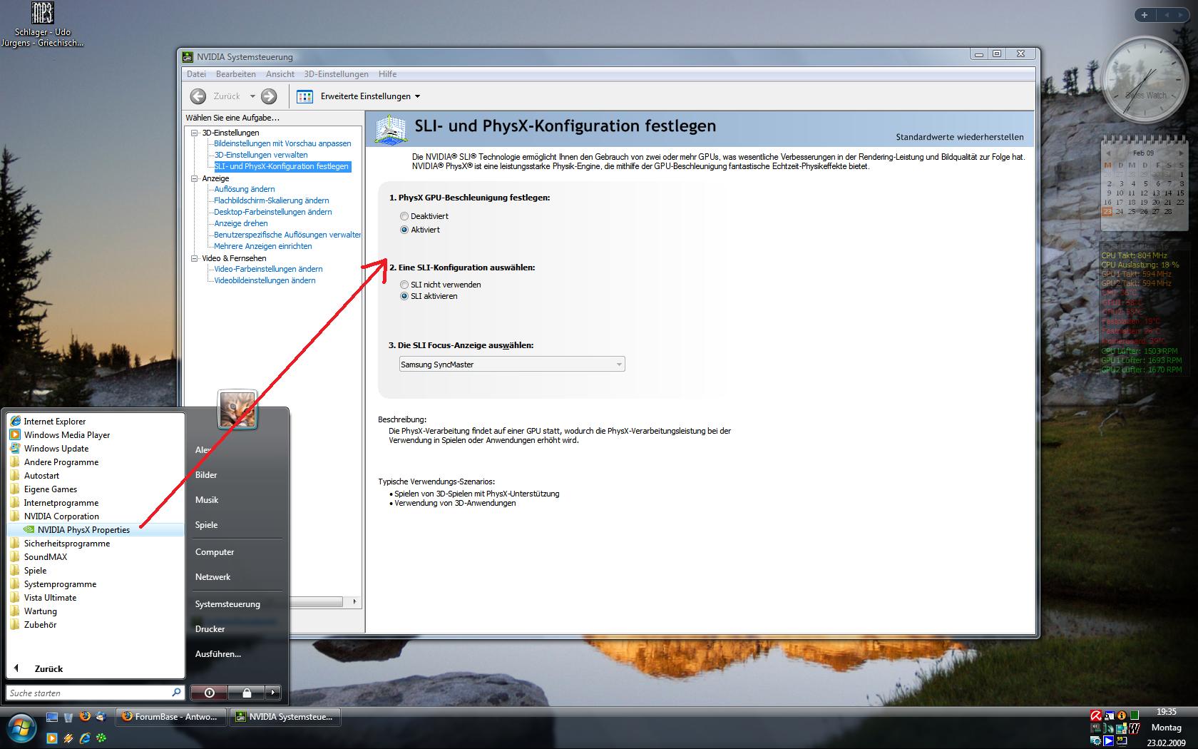1198x749 pixels.
Task: Open shutdown options arrow in Start menu
Action: coord(273,693)
